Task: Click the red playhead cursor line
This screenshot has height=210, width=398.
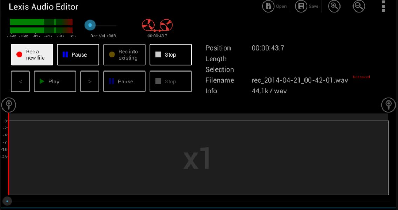Action: coord(9,154)
